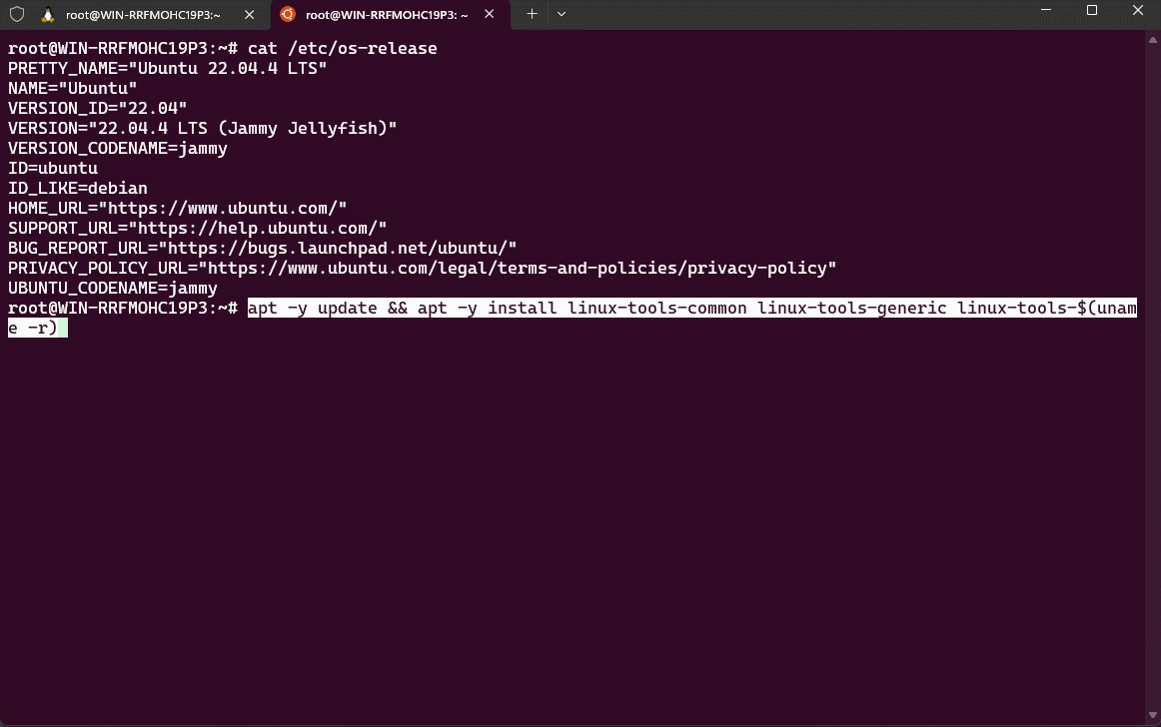Click the shield icon left of the tabs
Viewport: 1161px width, 727px height.
click(16, 15)
